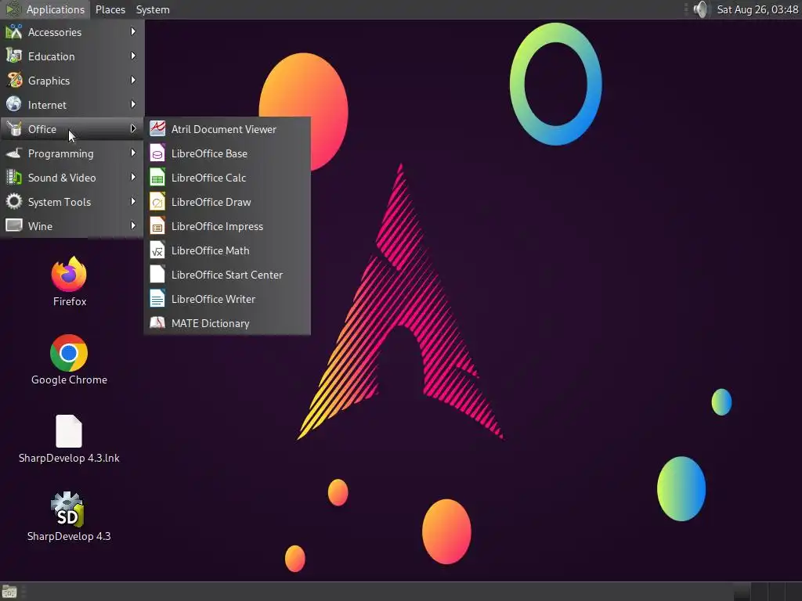Select the Wine menu label
The image size is (802, 601).
point(40,226)
